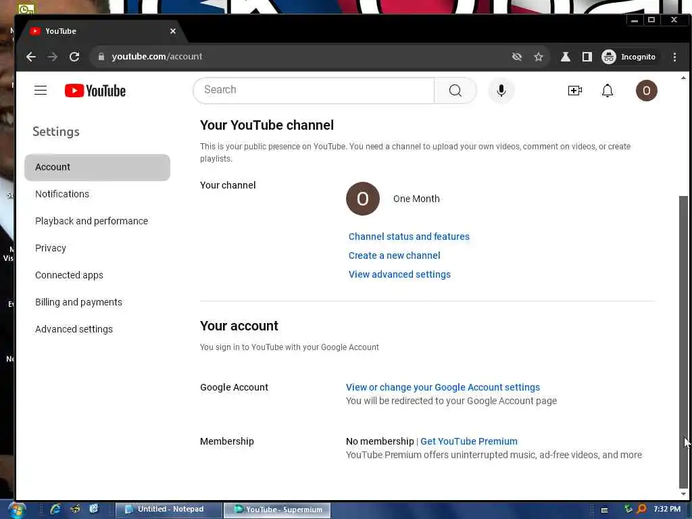Click the Incognito profile indicator
The height and width of the screenshot is (519, 692).
[x=629, y=57]
